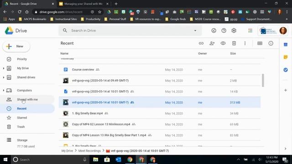
Task: Click the New button
Action: click(x=16, y=46)
